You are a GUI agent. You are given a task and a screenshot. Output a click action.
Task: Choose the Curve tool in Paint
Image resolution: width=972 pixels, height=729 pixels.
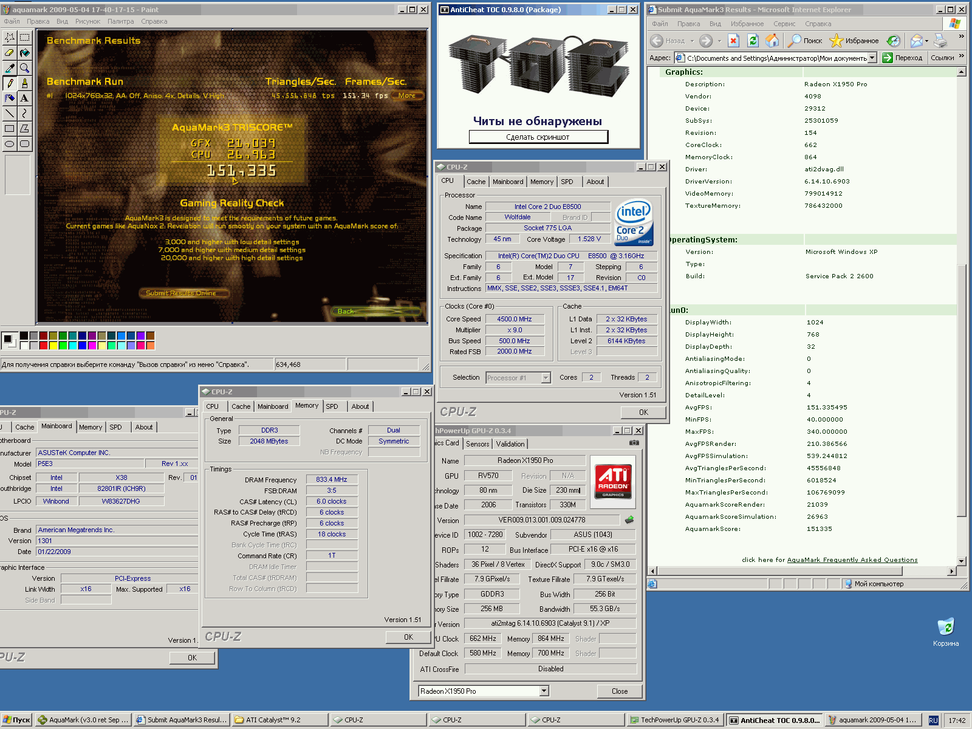pyautogui.click(x=24, y=113)
